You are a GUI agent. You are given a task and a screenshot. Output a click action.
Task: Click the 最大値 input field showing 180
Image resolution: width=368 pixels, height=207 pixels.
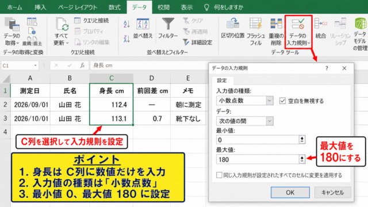[x=258, y=159]
